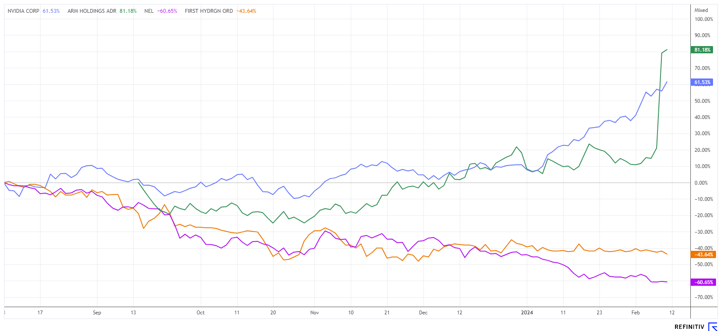Click the -70.00% price scale label
The height and width of the screenshot is (331, 722).
pyautogui.click(x=703, y=297)
